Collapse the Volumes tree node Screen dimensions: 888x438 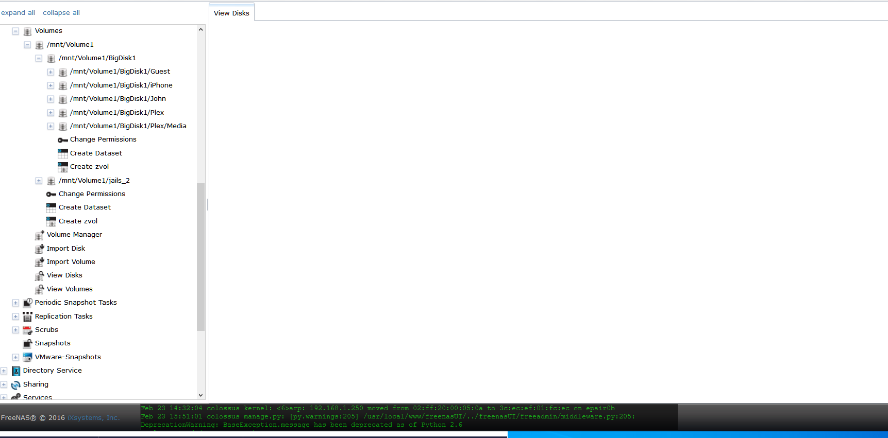point(15,31)
